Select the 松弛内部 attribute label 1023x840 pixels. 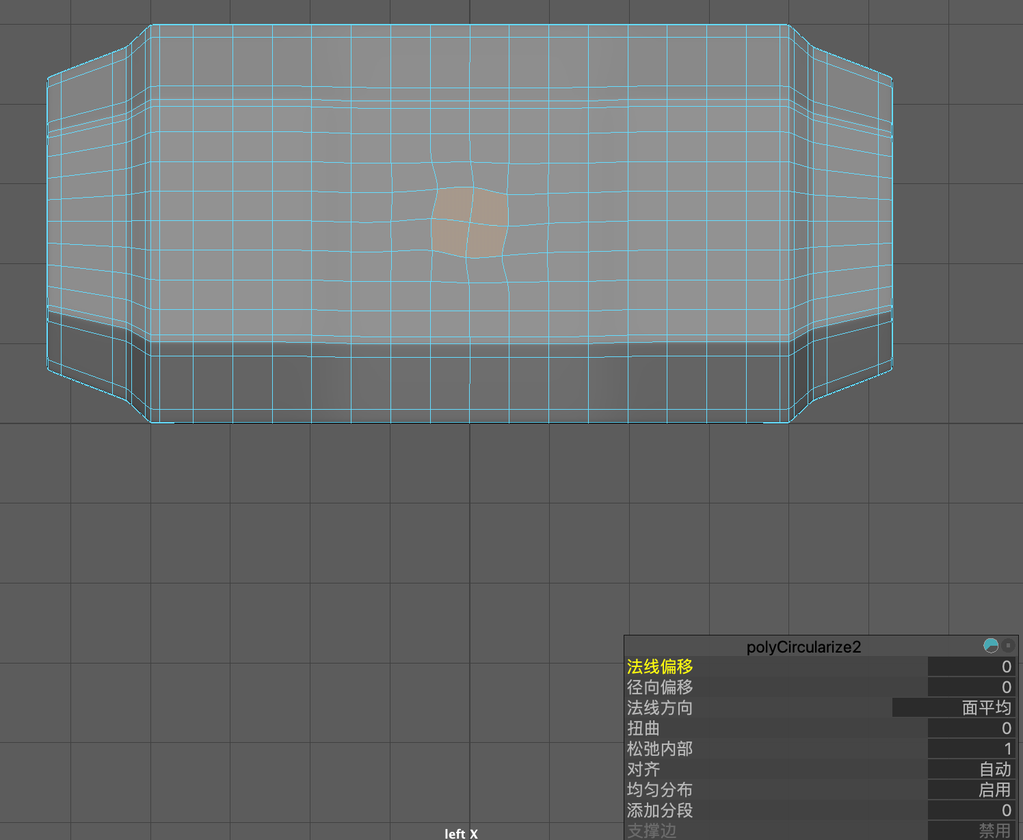point(660,748)
